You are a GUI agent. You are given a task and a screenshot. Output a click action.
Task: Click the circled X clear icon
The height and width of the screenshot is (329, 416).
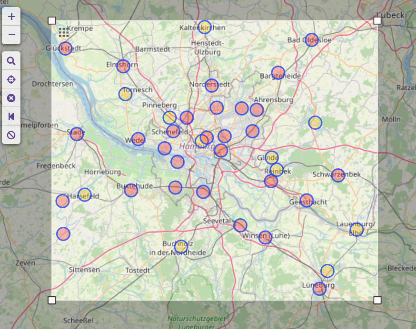pyautogui.click(x=11, y=98)
